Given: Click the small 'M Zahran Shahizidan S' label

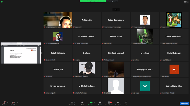Looking at the screenshot, I should [81, 44].
